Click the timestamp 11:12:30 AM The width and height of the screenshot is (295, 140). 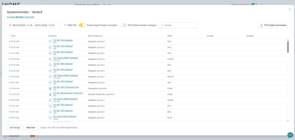click(14, 118)
